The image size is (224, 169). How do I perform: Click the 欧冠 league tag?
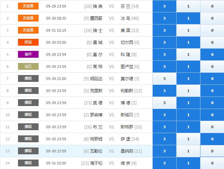[x=28, y=42]
